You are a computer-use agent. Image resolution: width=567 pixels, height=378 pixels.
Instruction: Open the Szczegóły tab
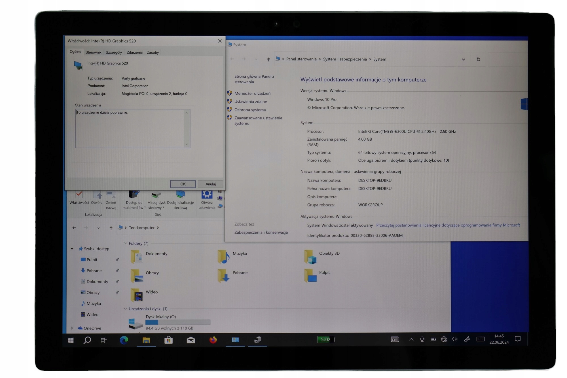tap(114, 52)
